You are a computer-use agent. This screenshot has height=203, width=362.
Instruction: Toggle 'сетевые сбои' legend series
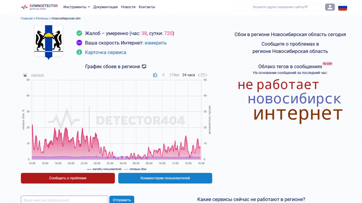pyautogui.click(x=135, y=169)
